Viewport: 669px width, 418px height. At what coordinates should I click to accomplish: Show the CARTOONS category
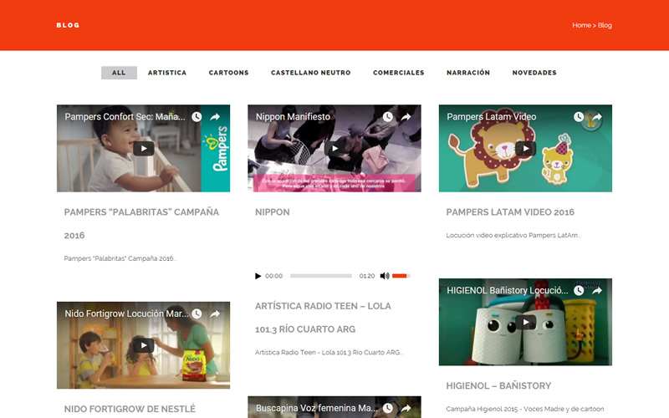(x=228, y=73)
